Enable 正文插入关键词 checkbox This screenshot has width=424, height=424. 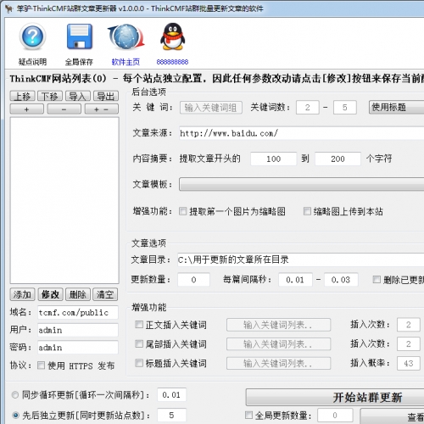coord(139,325)
